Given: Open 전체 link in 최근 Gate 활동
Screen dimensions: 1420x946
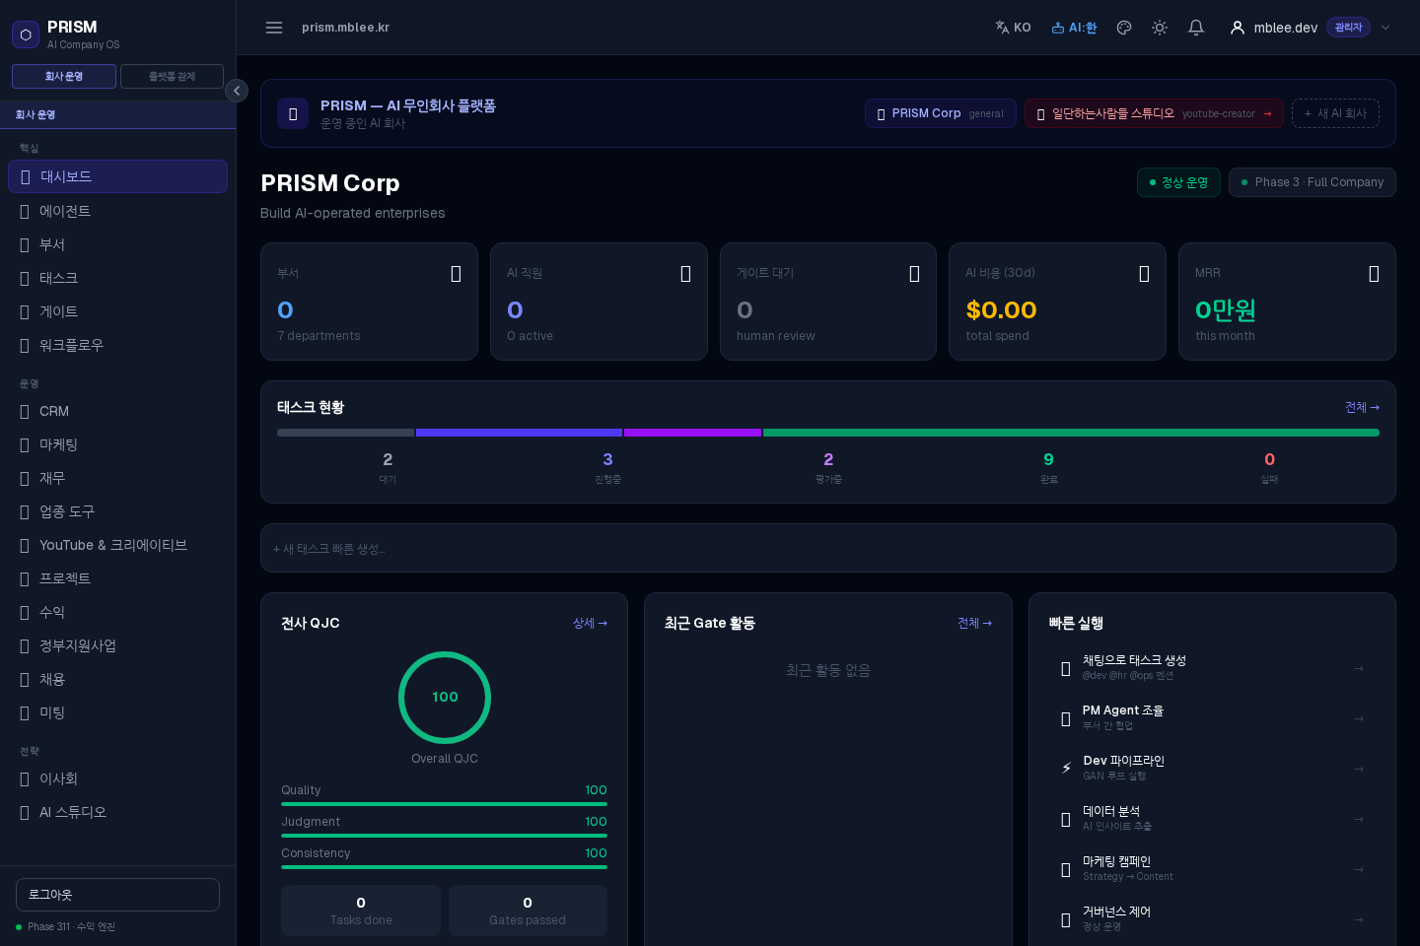Looking at the screenshot, I should [x=974, y=623].
